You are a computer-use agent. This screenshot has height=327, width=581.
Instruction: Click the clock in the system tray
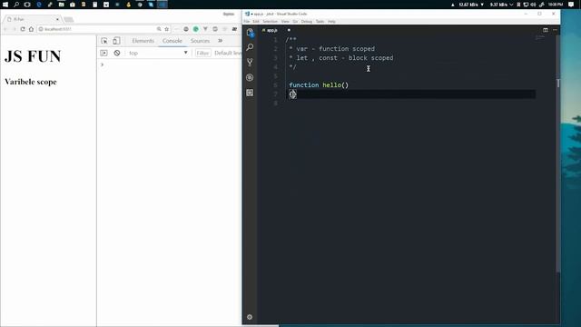click(555, 5)
